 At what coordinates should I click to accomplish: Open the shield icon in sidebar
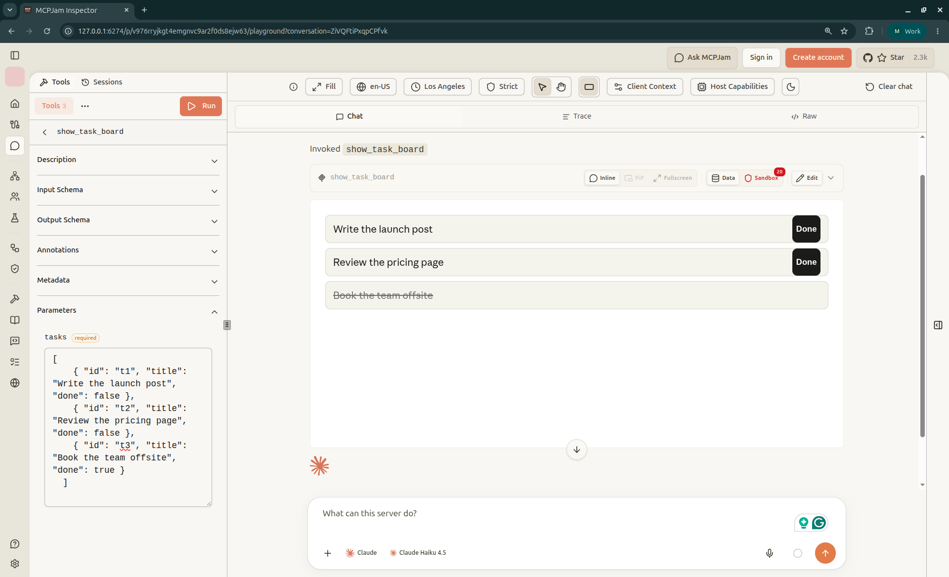tap(15, 269)
